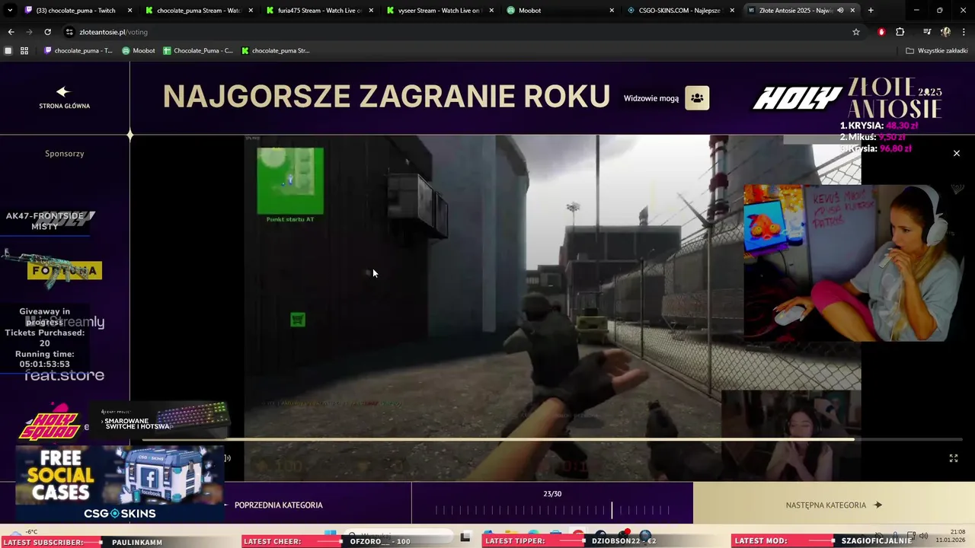
Task: Mute the Złote Antosie tab audio icon
Action: (x=840, y=11)
